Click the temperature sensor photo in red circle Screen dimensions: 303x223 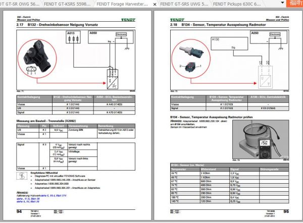[x=191, y=59]
